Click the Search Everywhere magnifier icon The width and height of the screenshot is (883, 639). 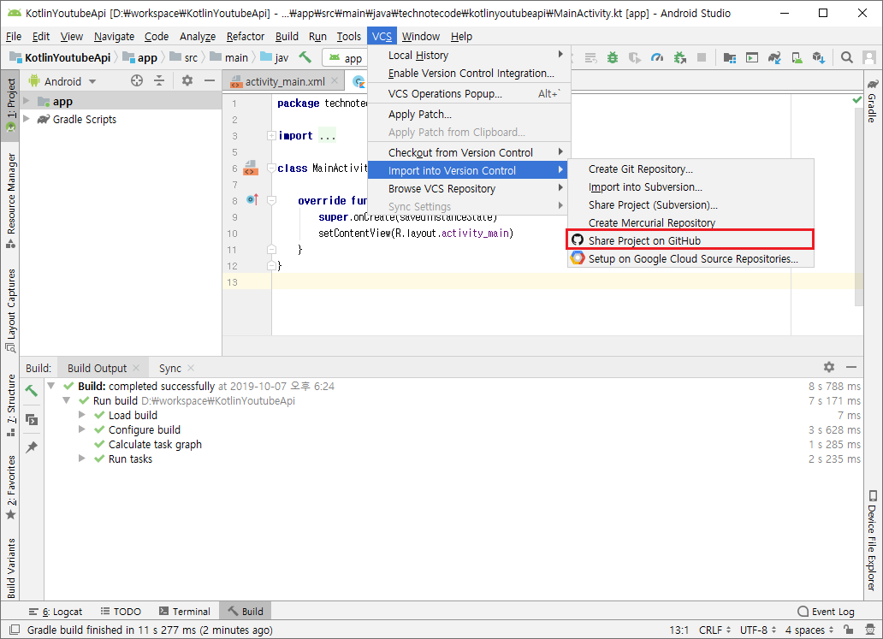[x=846, y=57]
